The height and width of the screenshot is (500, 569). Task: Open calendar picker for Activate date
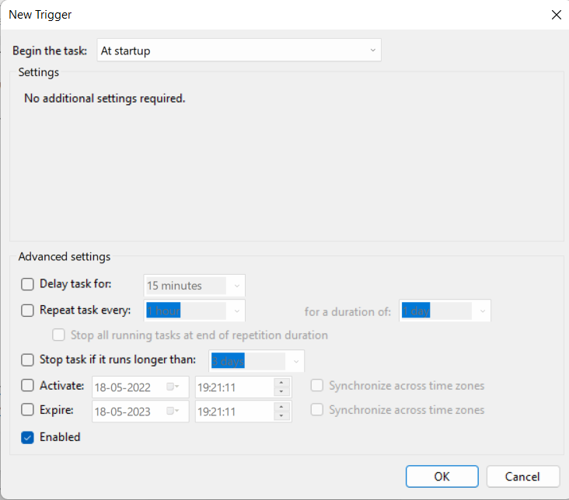tap(173, 387)
